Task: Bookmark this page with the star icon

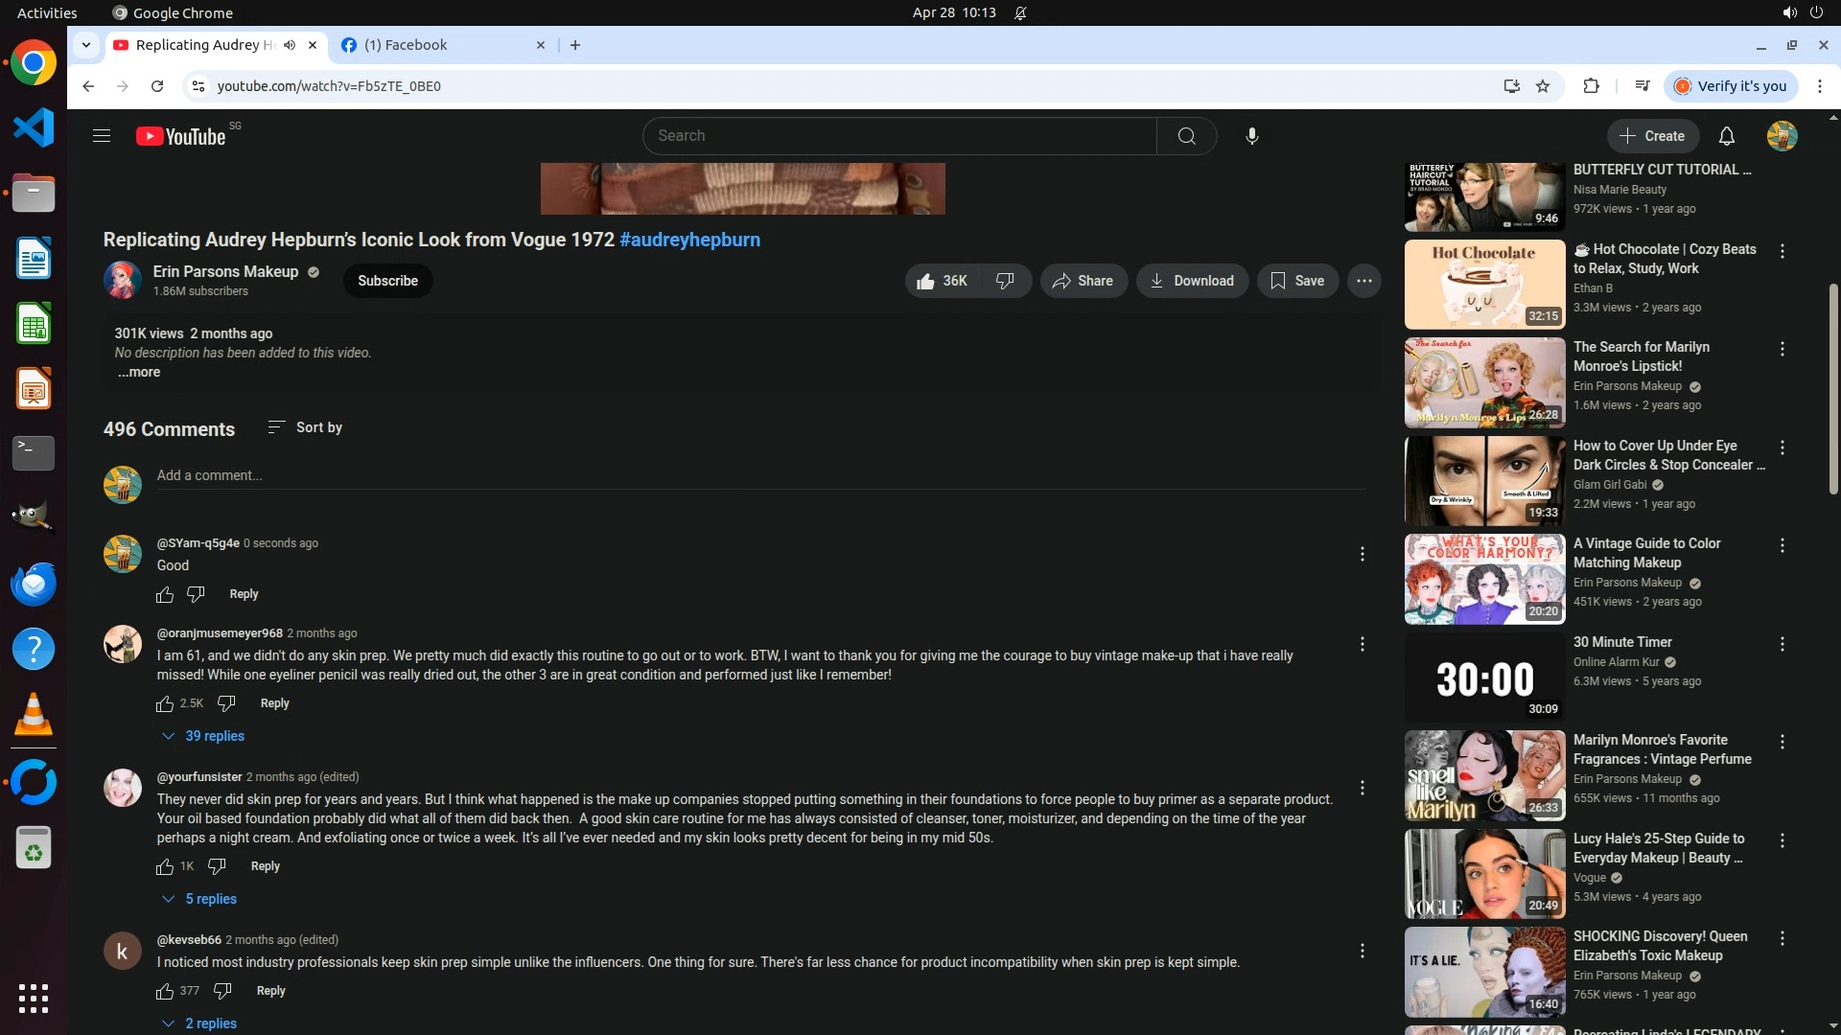Action: coord(1543,86)
